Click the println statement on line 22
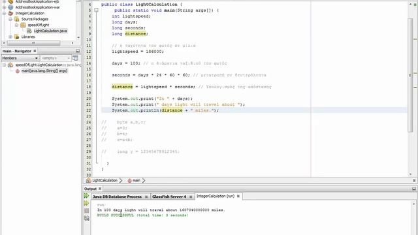 pyautogui.click(x=165, y=110)
